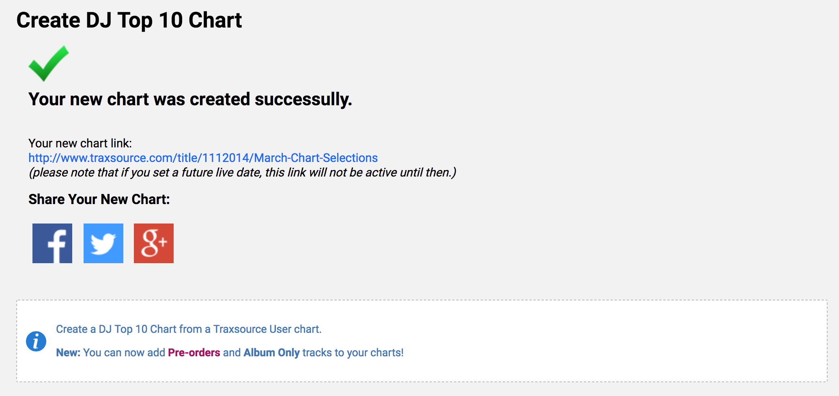Share the chart on Google Plus

click(x=154, y=243)
